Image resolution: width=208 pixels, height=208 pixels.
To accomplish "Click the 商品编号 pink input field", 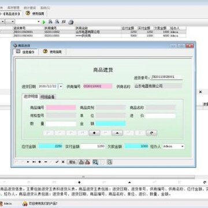I will coord(61,107).
